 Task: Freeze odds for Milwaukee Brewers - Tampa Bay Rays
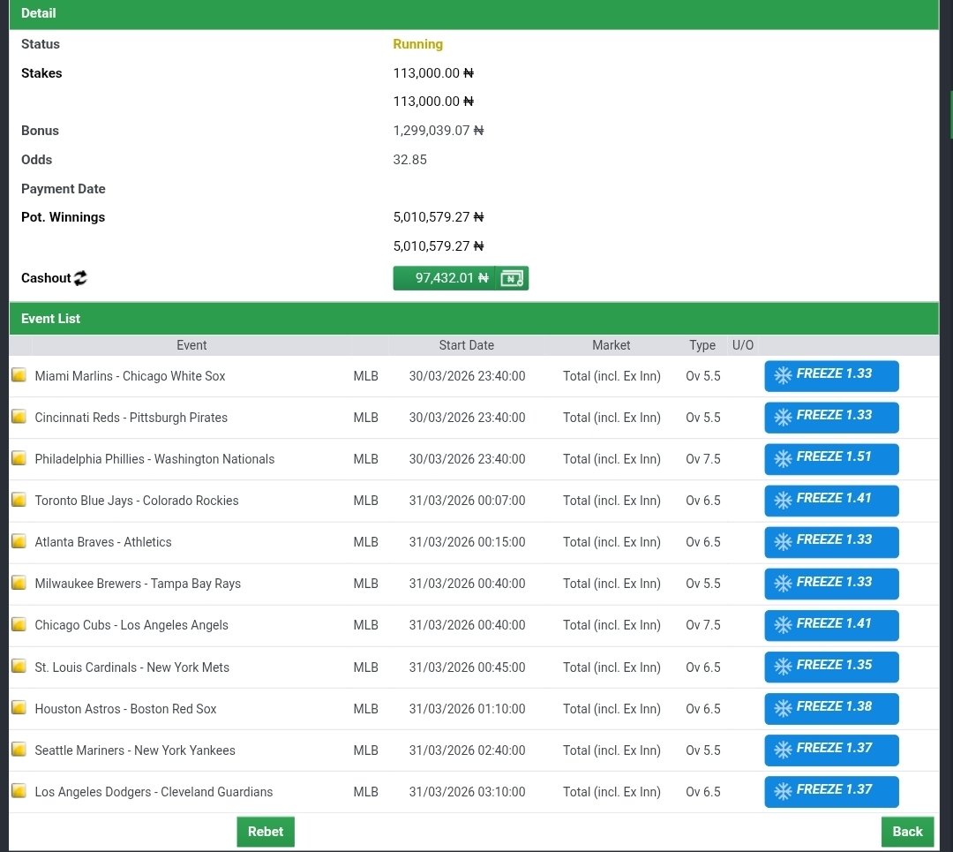pyautogui.click(x=831, y=584)
